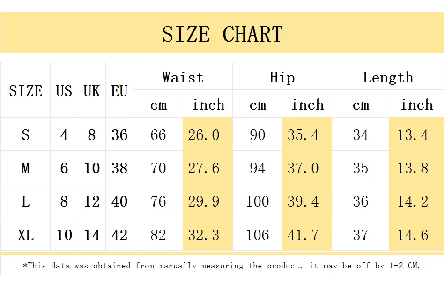Viewport: 445px width, 282px height.
Task: Click the EU size 38 cell
Action: [119, 167]
